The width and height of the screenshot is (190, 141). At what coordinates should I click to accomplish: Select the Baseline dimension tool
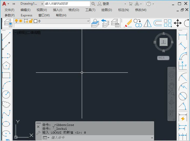183,127
